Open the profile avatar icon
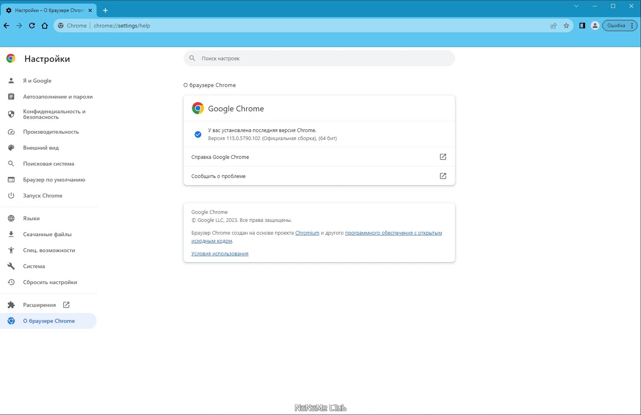The width and height of the screenshot is (641, 415). (x=595, y=26)
